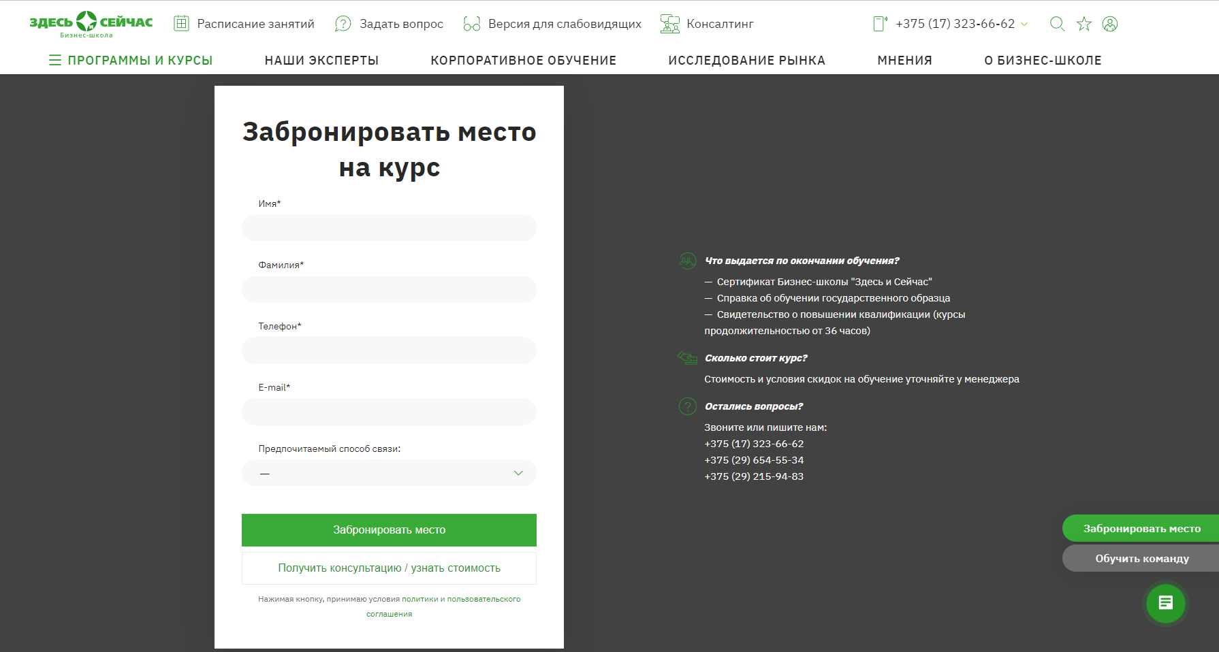Screen dimensions: 1219x652
Task: Open МНЕНИЯ menu item
Action: point(905,61)
